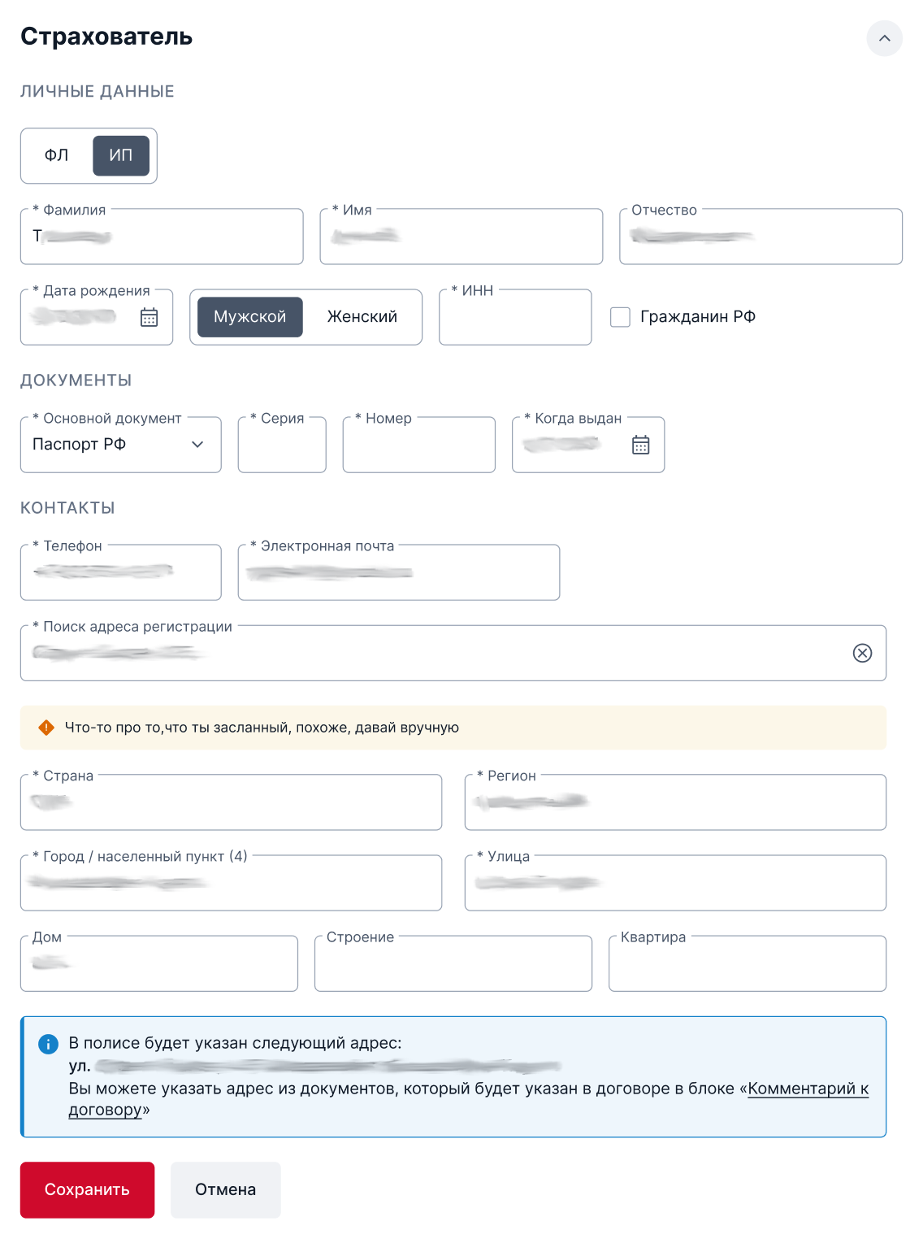Open the calendar for 'Когда выдан' field

pyautogui.click(x=641, y=445)
